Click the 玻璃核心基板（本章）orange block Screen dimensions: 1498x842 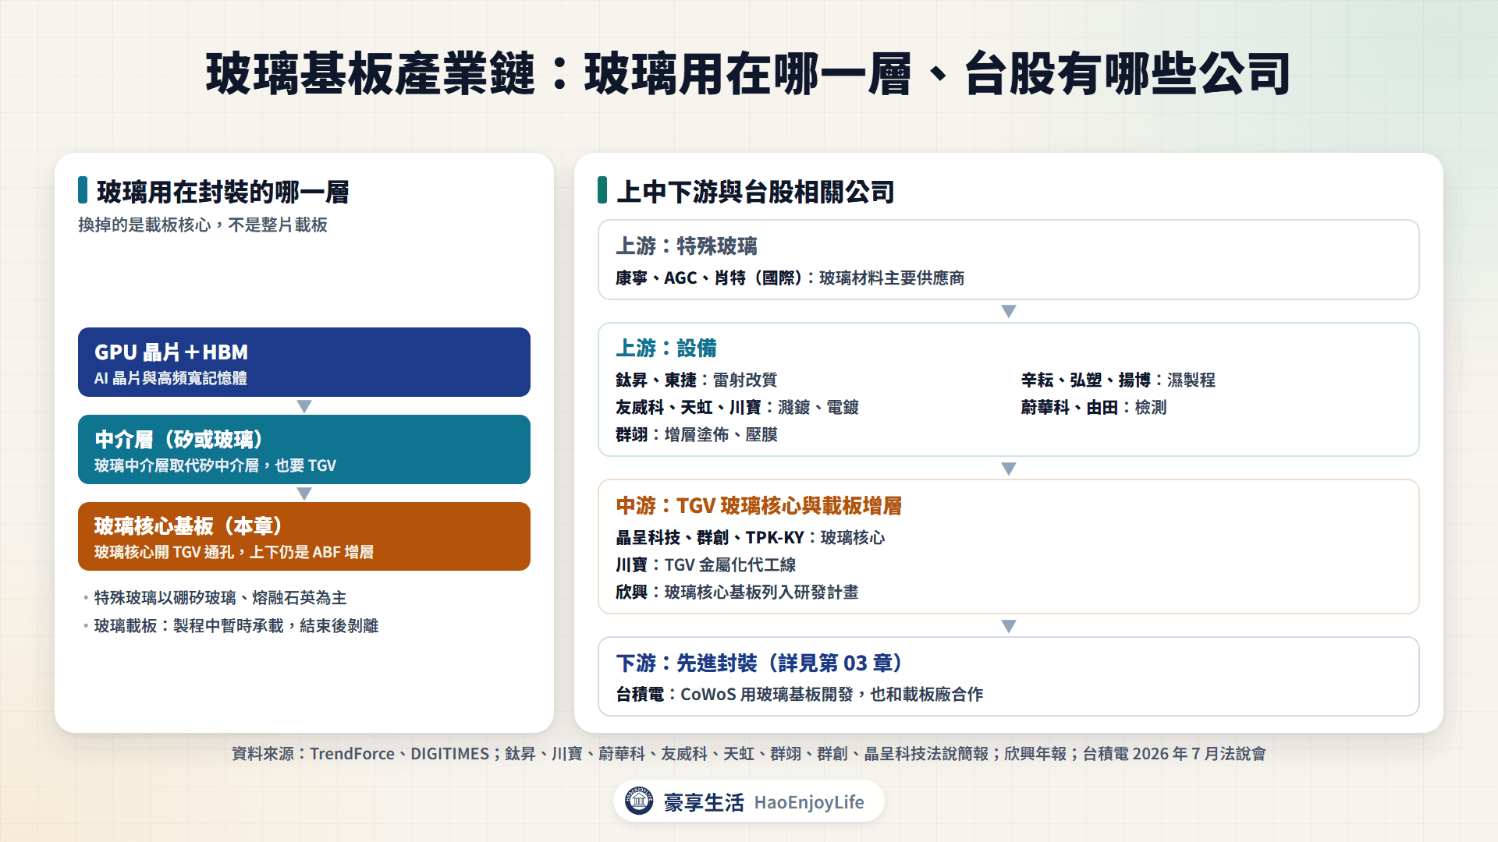point(304,536)
